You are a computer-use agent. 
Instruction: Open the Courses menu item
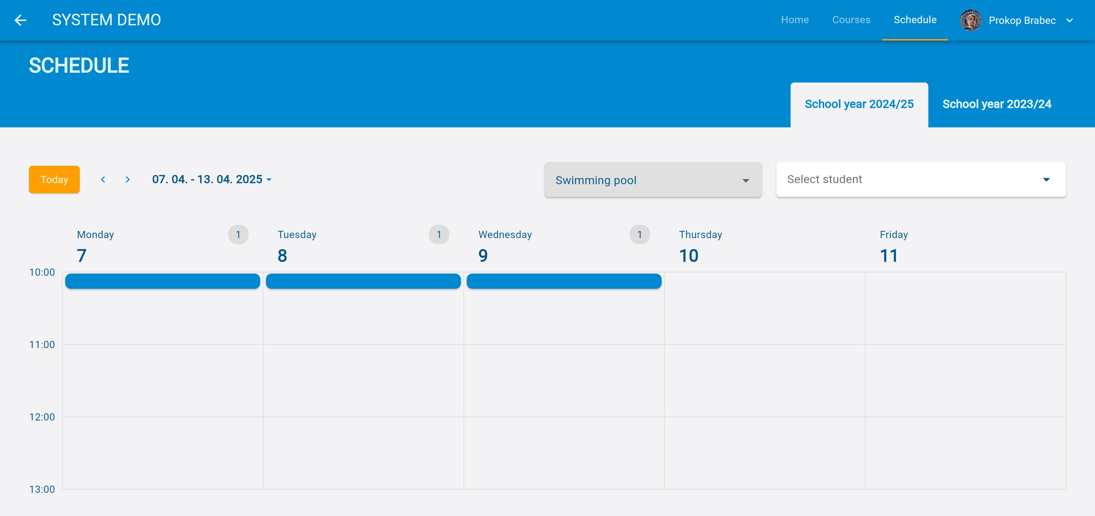(851, 20)
